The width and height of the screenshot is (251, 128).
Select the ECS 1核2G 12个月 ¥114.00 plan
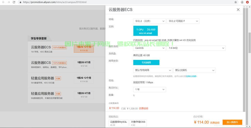point(84,49)
